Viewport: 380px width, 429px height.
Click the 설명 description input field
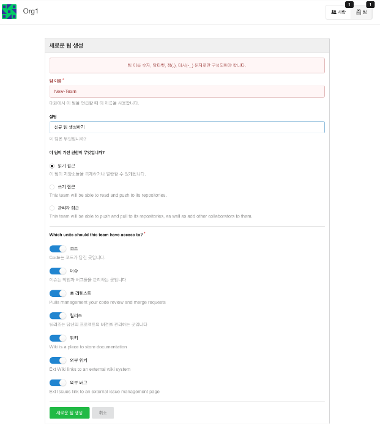click(x=187, y=127)
